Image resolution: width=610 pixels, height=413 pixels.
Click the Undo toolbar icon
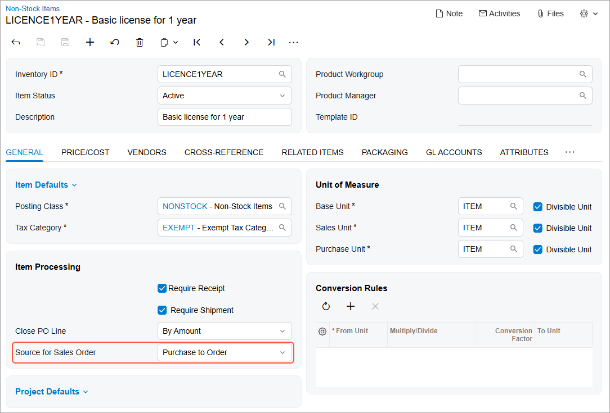click(x=115, y=42)
